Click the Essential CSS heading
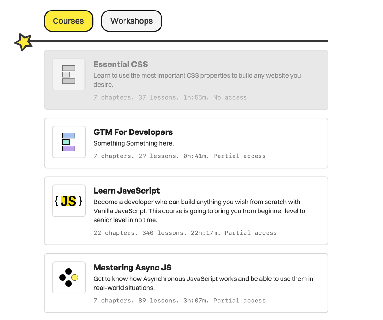The height and width of the screenshot is (320, 383). pyautogui.click(x=121, y=64)
